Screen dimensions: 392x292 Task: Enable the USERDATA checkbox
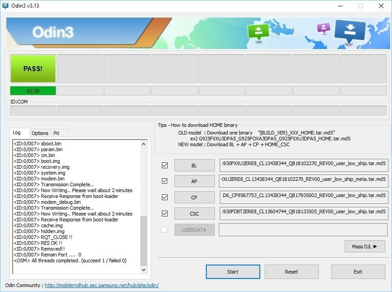tap(164, 230)
